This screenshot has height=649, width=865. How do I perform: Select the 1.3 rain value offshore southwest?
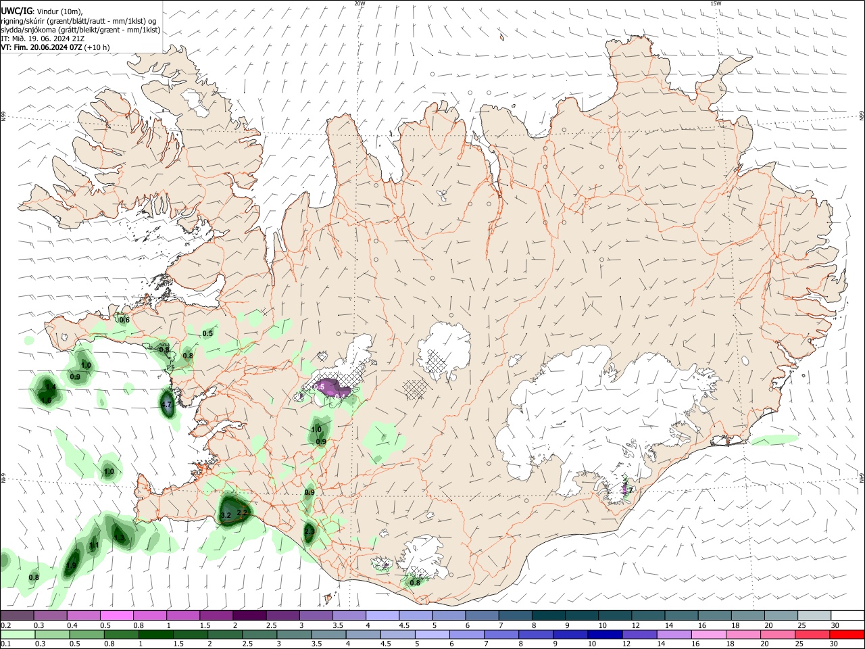(119, 538)
